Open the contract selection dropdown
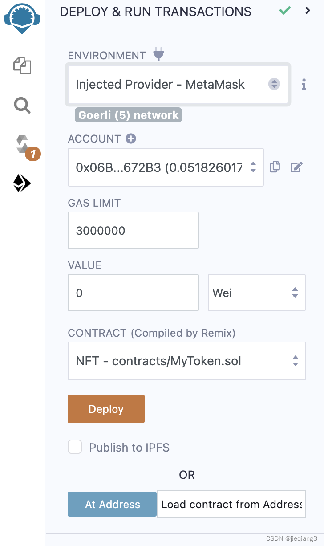Screen dimensions: 324x546 [x=186, y=361]
